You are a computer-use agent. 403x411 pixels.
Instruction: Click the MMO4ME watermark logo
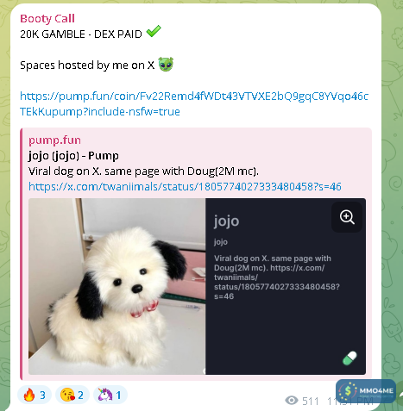[366, 391]
